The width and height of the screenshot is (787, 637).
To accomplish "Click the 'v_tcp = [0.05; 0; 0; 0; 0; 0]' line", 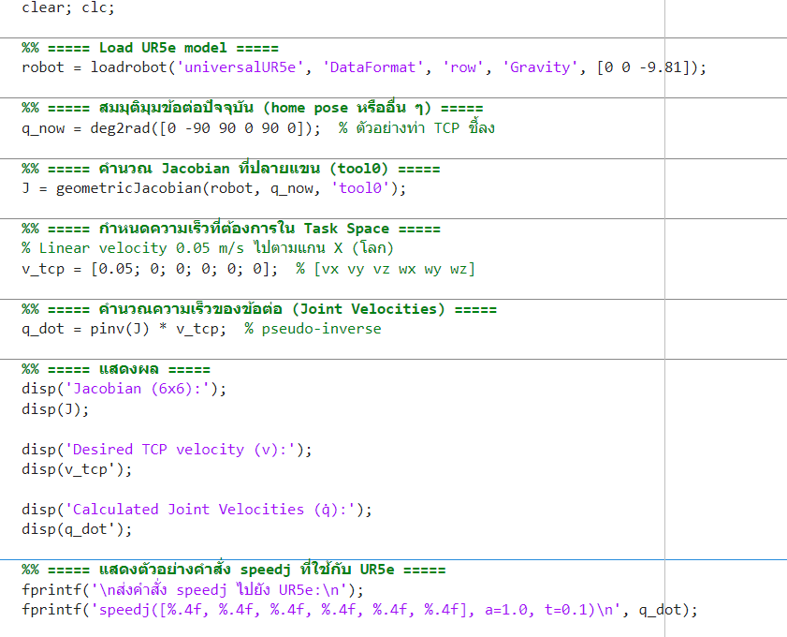I will pyautogui.click(x=150, y=269).
